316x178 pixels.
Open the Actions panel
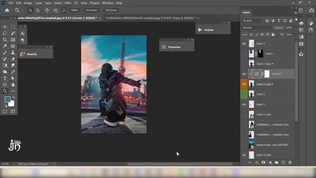click(213, 30)
